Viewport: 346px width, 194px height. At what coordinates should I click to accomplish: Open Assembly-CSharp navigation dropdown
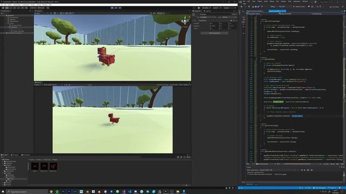[262, 13]
